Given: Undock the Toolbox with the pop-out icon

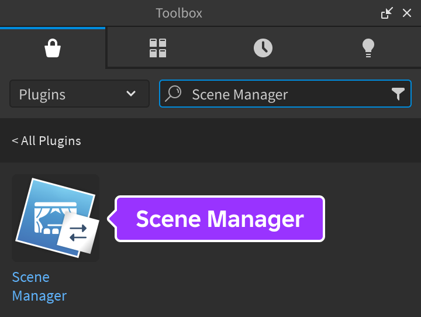Looking at the screenshot, I should [x=387, y=13].
